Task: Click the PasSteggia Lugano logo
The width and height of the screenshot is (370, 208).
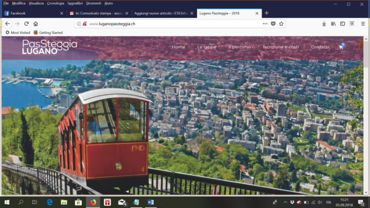Action: click(x=50, y=46)
